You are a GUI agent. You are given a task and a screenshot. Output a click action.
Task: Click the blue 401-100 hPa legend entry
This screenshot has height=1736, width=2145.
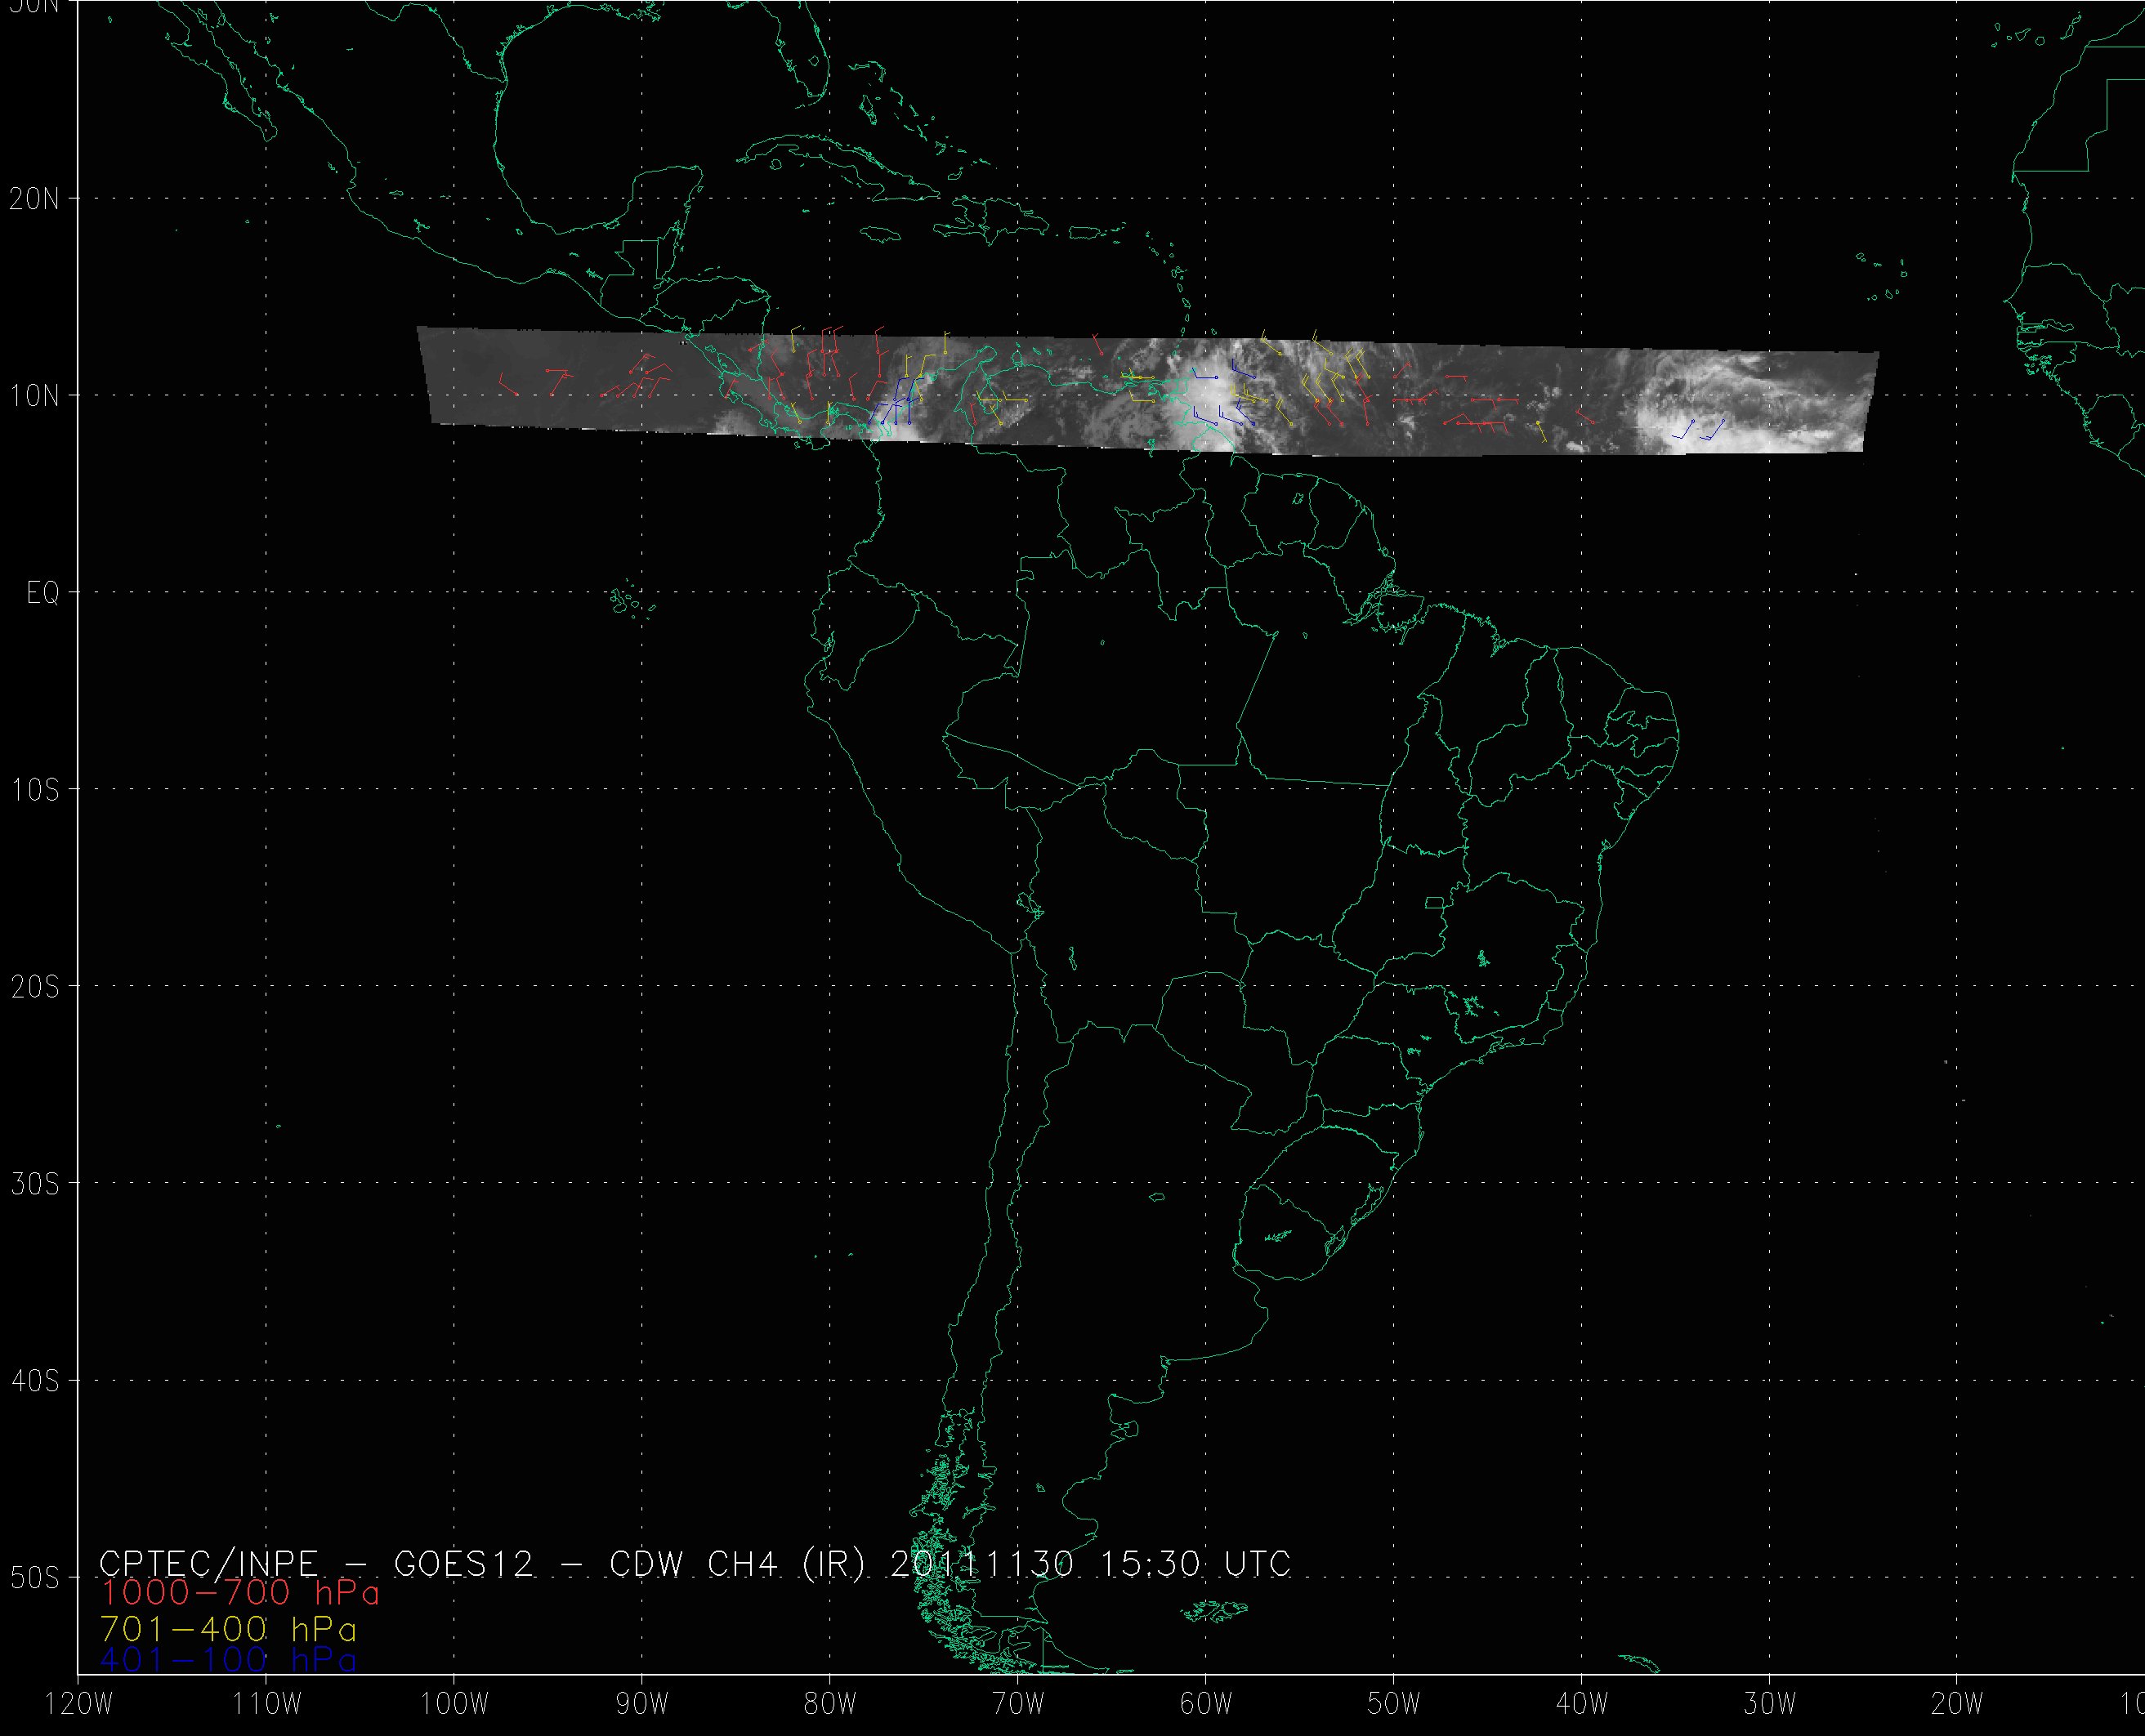pyautogui.click(x=228, y=1659)
